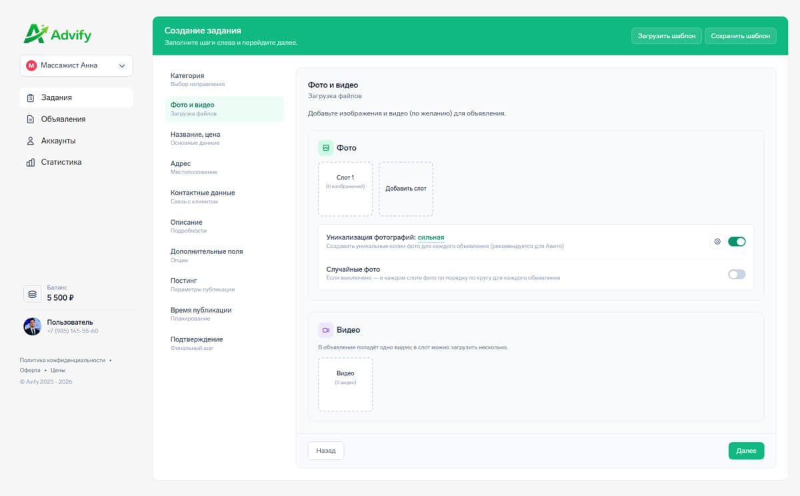Click the Добавить слот tile
Screen dimensions: 800x496
406,189
